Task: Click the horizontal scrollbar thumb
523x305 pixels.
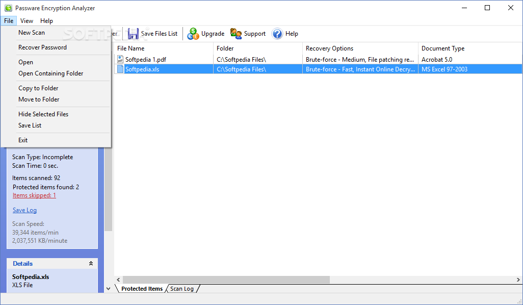Action: (x=226, y=279)
